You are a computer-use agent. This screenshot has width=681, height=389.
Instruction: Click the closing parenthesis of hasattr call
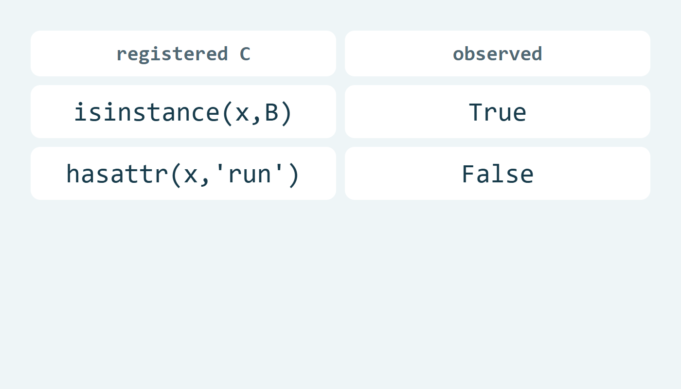293,174
